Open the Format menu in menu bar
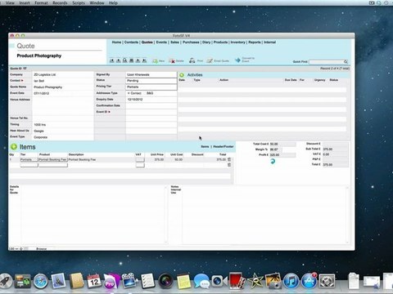 pyautogui.click(x=41, y=3)
